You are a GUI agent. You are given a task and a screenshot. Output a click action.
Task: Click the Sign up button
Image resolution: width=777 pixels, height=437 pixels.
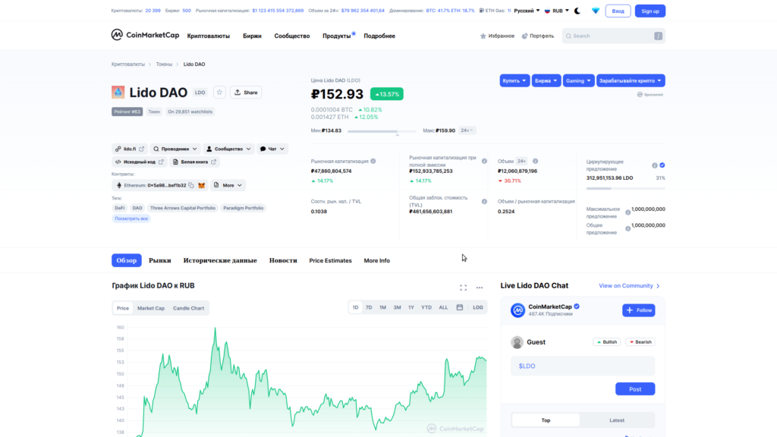coord(650,11)
